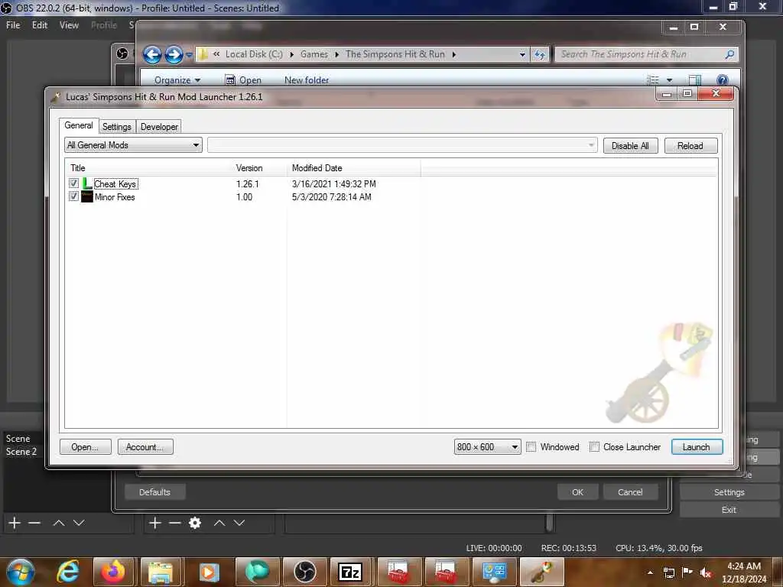This screenshot has width=783, height=587.
Task: Add a scene with the plus icon
Action: coord(15,523)
